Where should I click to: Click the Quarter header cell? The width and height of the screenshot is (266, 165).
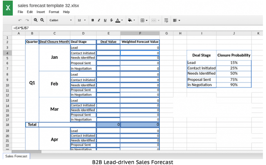(x=32, y=42)
